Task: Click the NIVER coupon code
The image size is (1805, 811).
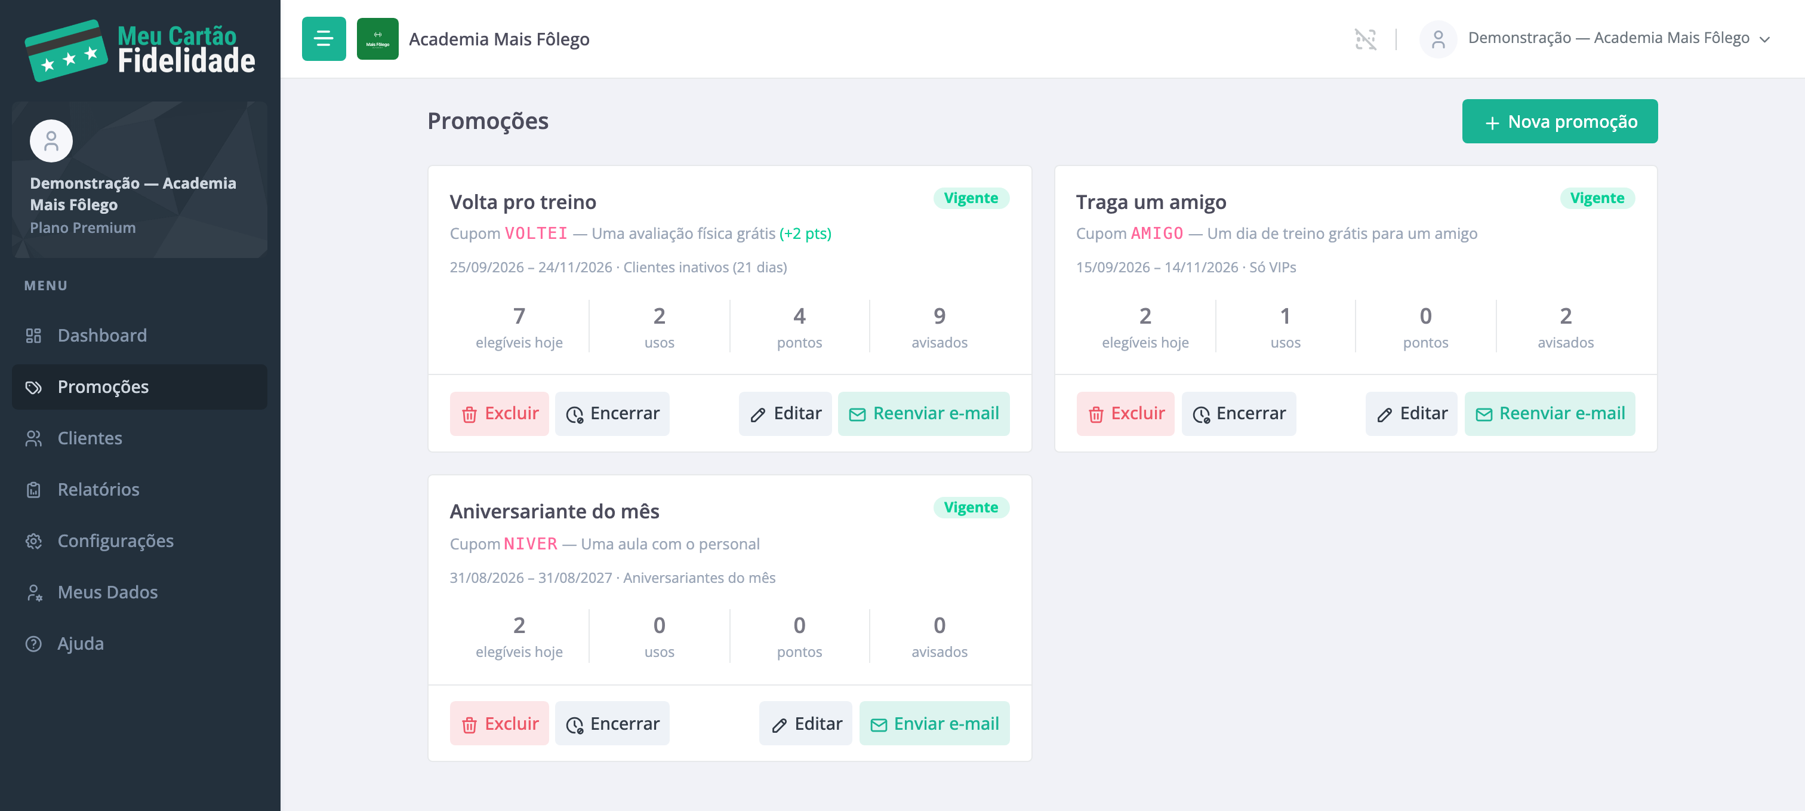Action: pos(531,544)
